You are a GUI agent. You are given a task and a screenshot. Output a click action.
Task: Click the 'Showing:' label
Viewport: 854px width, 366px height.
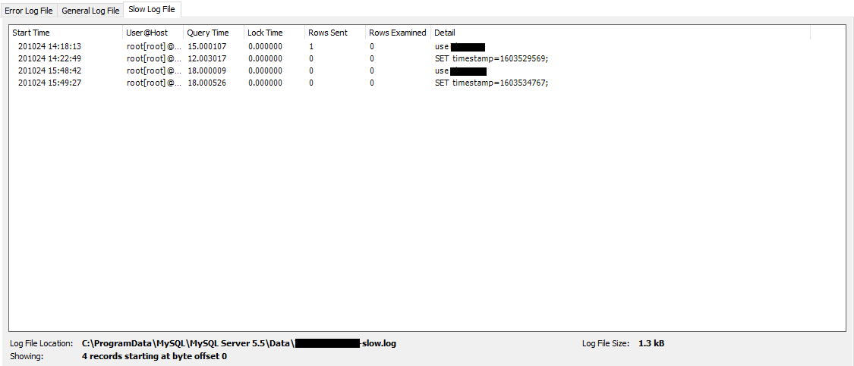coord(26,357)
